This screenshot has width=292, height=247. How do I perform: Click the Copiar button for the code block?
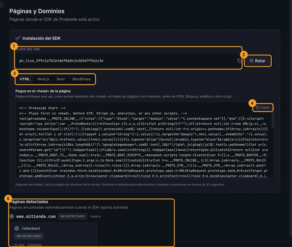pos(263,107)
